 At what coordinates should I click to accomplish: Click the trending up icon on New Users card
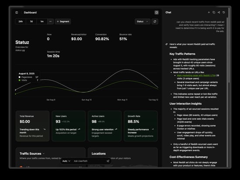(79, 129)
